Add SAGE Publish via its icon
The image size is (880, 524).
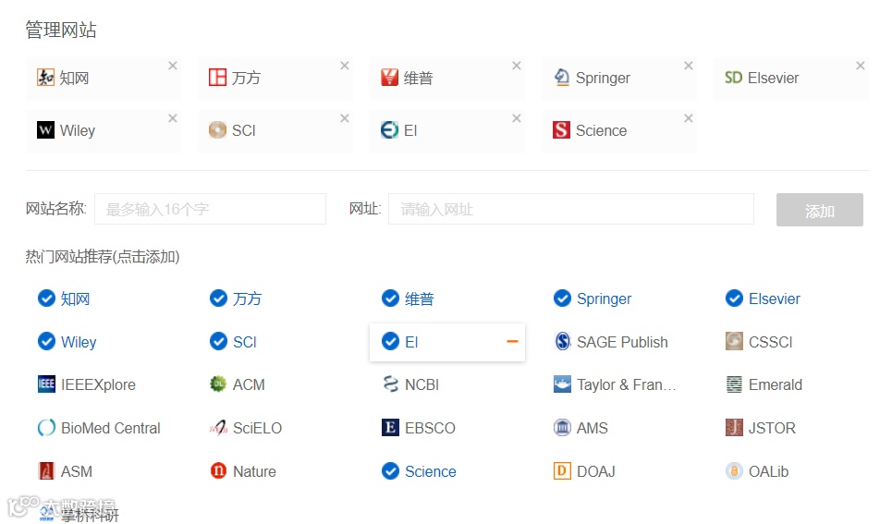coord(562,341)
